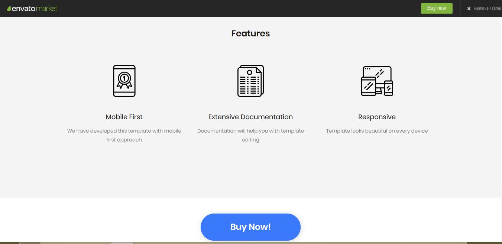This screenshot has height=244, width=502.
Task: Click the 'beautiful on every device' text
Action: point(377,131)
